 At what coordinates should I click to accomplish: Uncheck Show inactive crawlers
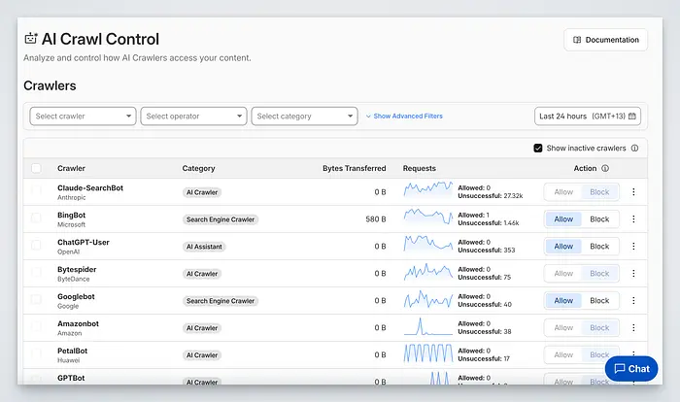tap(538, 149)
